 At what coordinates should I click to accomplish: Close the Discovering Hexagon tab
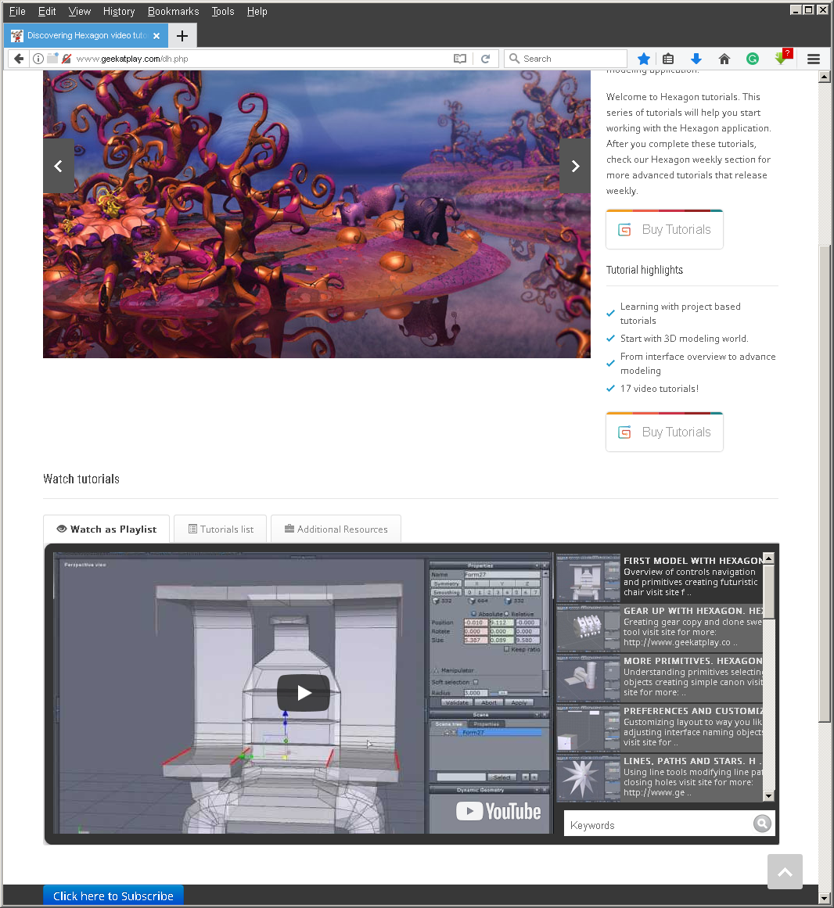156,36
